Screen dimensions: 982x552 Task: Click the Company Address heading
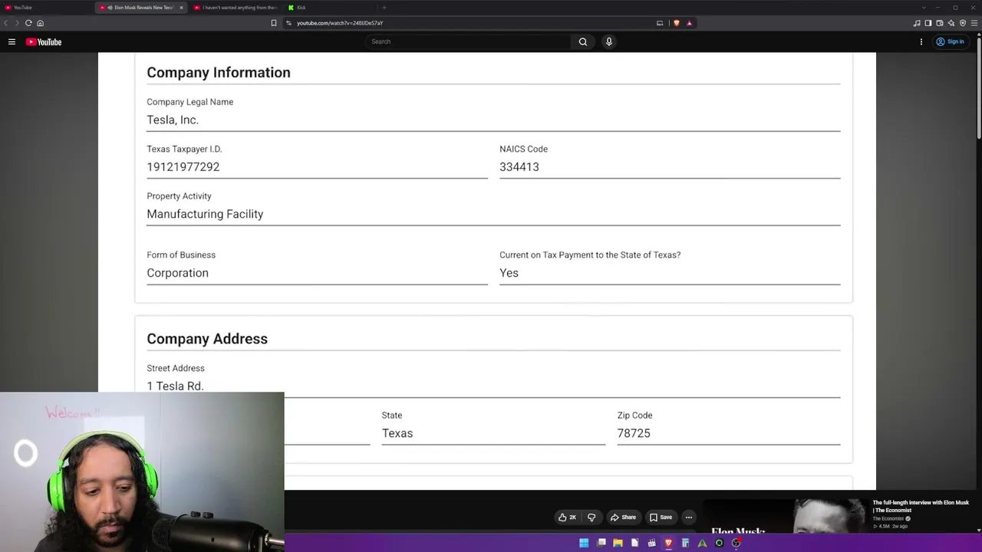point(207,339)
